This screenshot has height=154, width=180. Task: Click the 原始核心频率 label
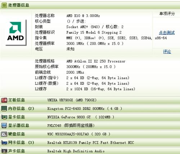pyautogui.click(x=47, y=67)
